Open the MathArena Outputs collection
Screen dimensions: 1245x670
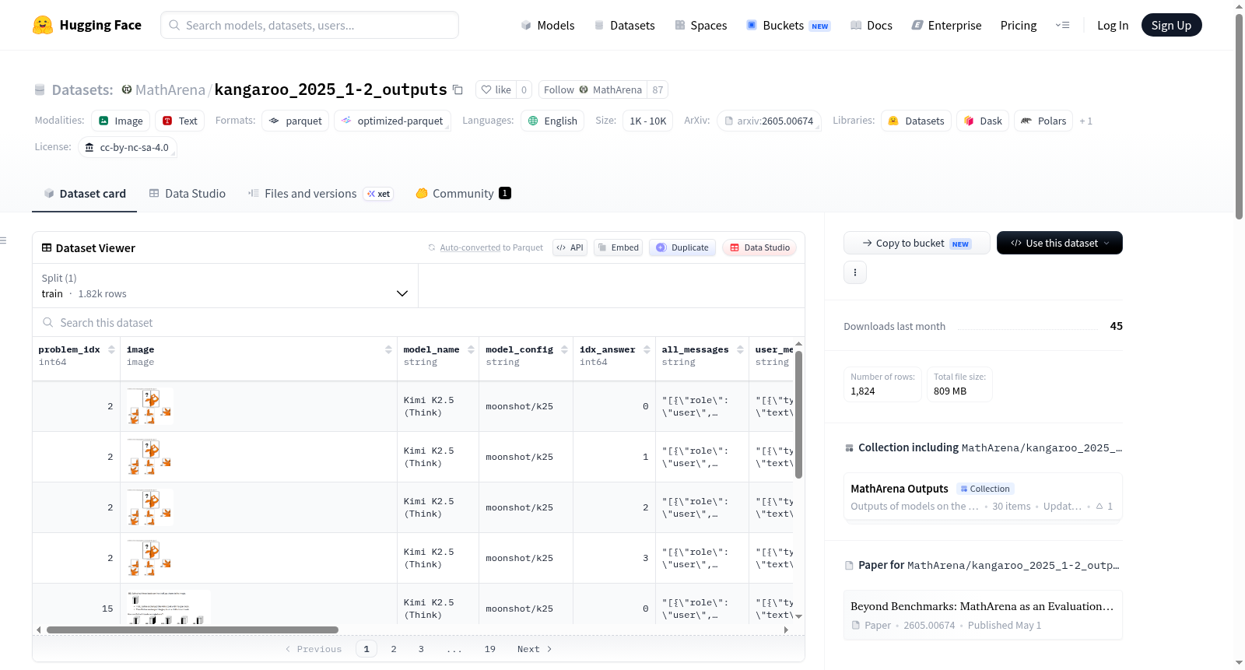(983, 496)
